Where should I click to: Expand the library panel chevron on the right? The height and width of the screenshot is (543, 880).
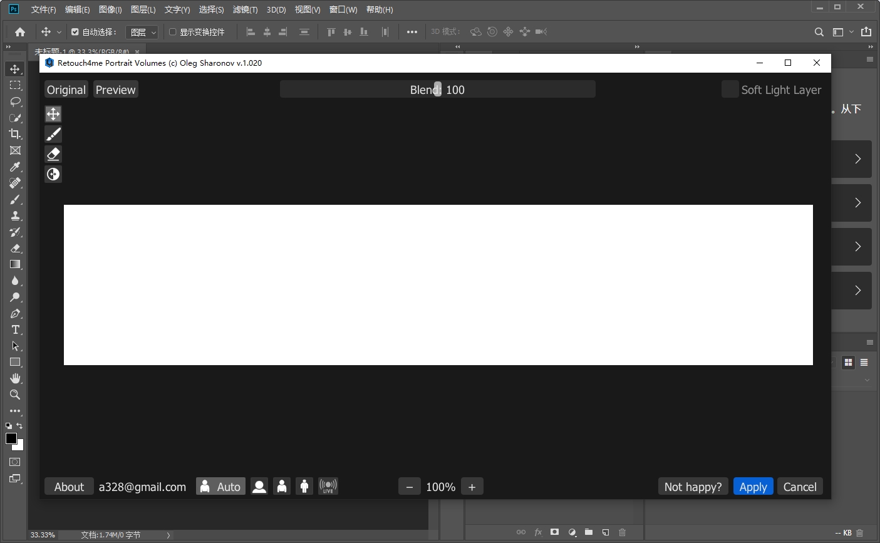click(x=858, y=159)
